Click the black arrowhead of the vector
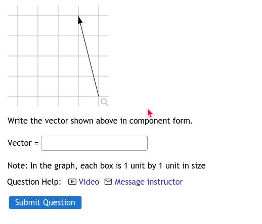The width and height of the screenshot is (262, 224). 80,20
